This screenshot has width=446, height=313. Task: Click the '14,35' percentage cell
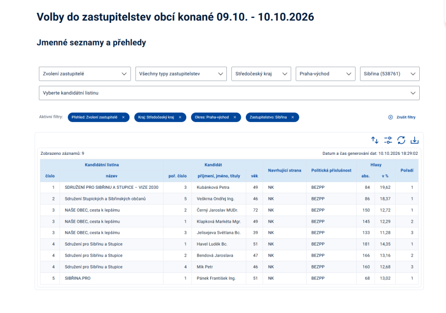coord(385,244)
